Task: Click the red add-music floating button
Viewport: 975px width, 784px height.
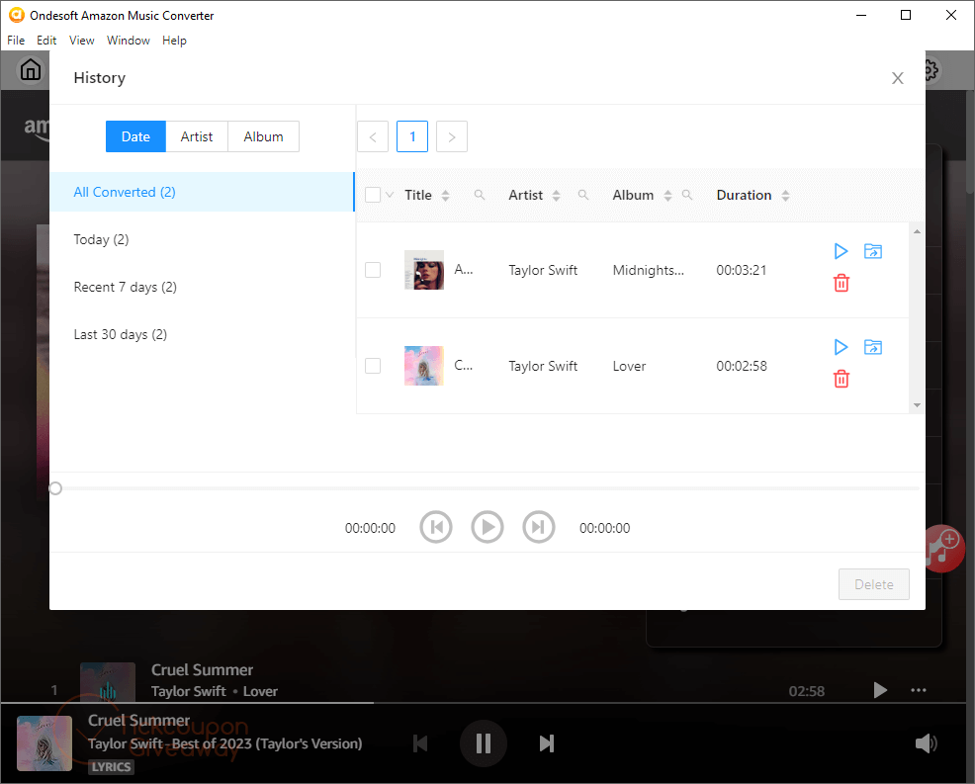Action: [x=945, y=548]
